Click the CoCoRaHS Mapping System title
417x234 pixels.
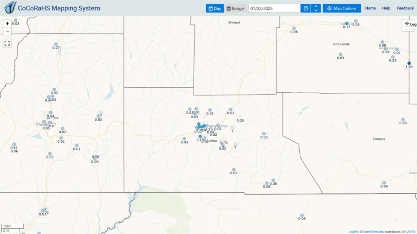59,8
